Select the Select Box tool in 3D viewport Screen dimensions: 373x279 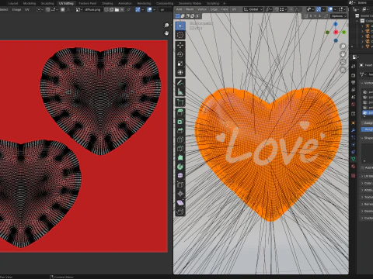pyautogui.click(x=180, y=26)
